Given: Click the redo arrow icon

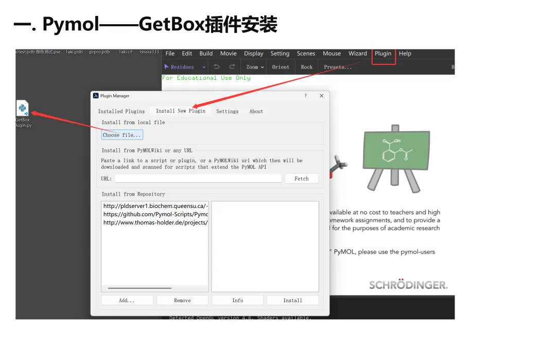Looking at the screenshot, I should coord(232,67).
